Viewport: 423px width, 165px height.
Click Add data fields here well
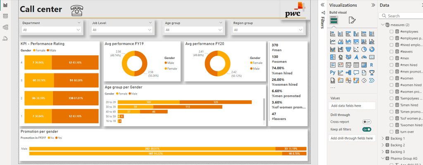point(352,106)
